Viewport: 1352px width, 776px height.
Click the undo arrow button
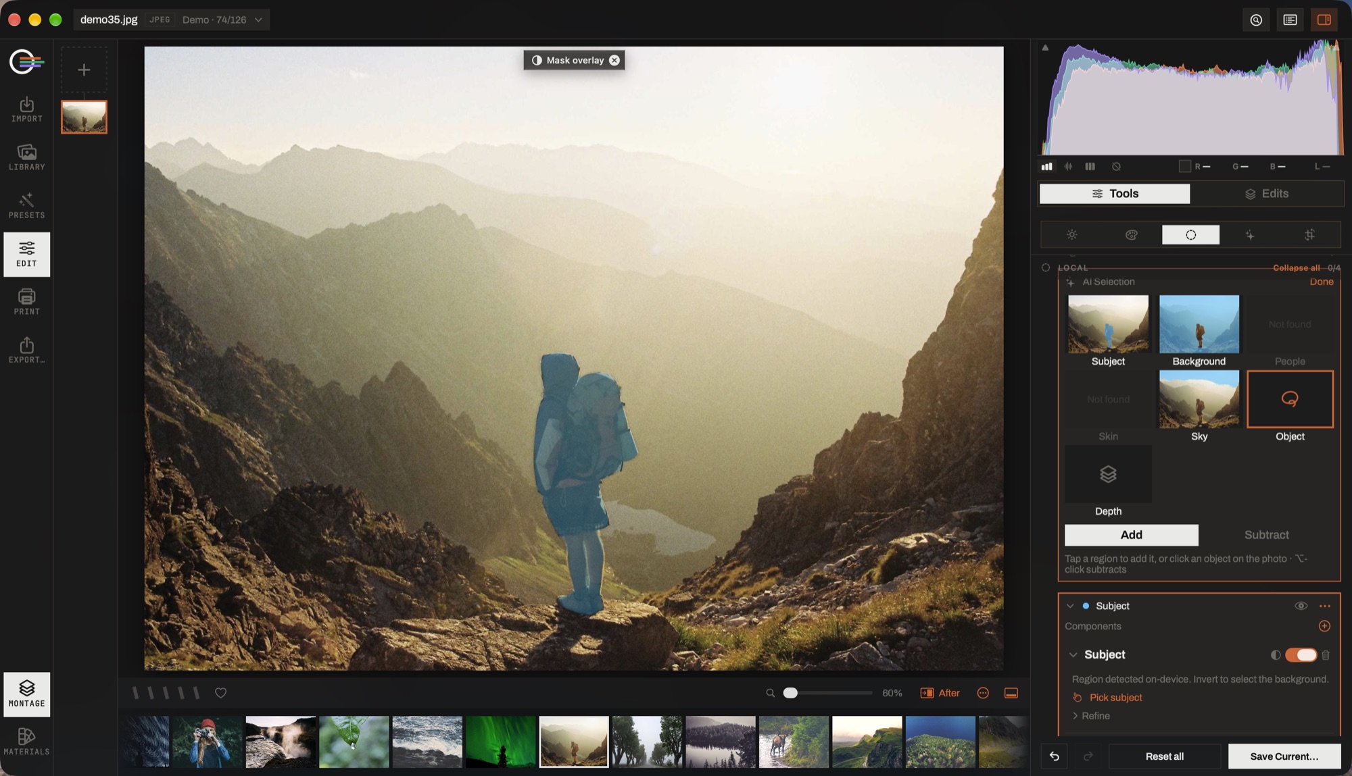coord(1054,756)
